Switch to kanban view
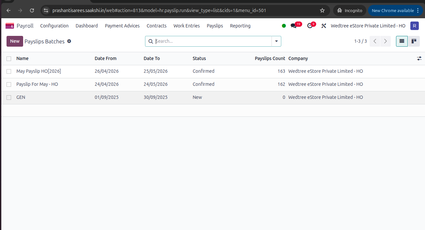425x230 pixels. 414,41
